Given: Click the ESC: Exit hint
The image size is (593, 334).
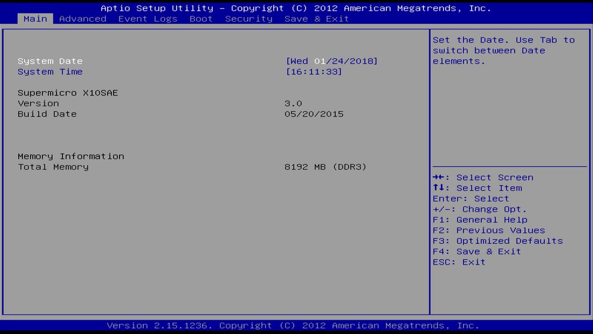Looking at the screenshot, I should click(x=459, y=262).
